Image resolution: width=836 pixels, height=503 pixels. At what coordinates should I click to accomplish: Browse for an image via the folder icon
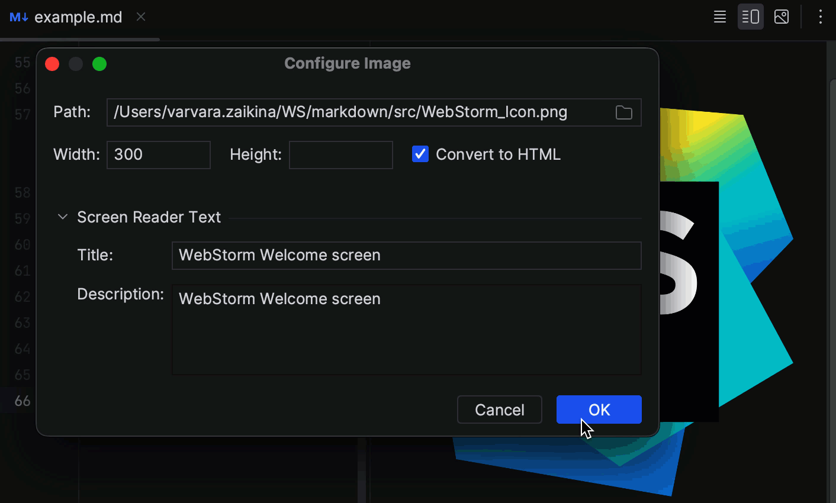[623, 112]
